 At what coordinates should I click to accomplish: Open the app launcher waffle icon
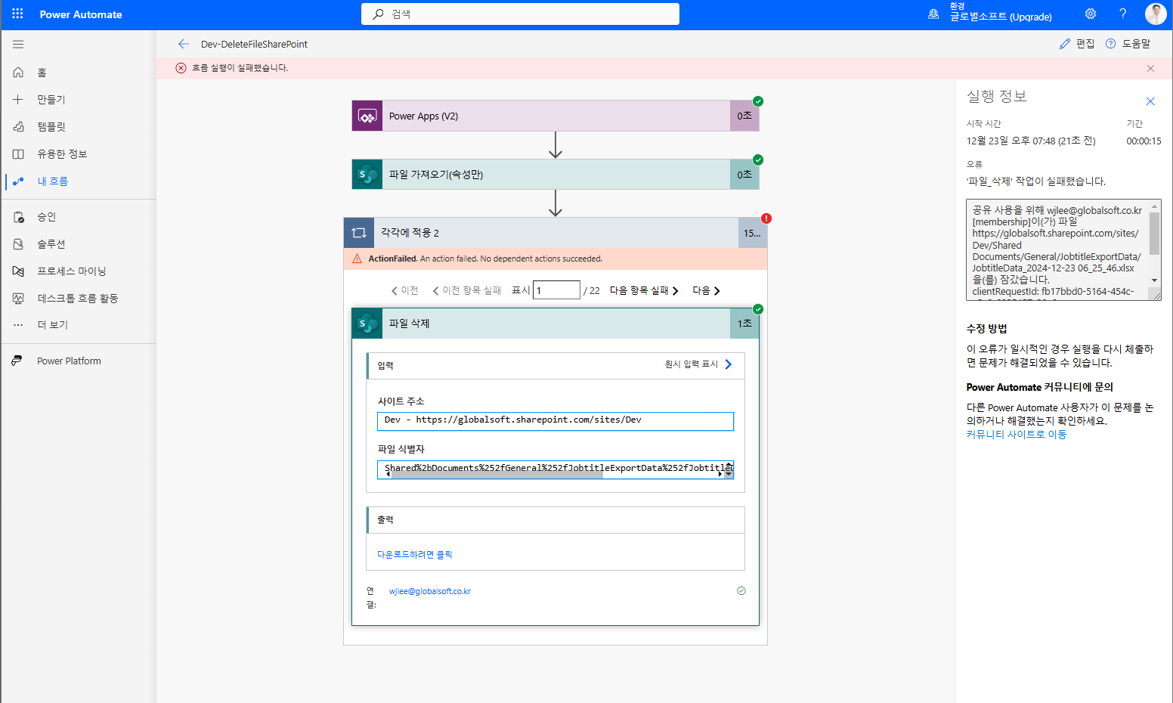point(18,14)
